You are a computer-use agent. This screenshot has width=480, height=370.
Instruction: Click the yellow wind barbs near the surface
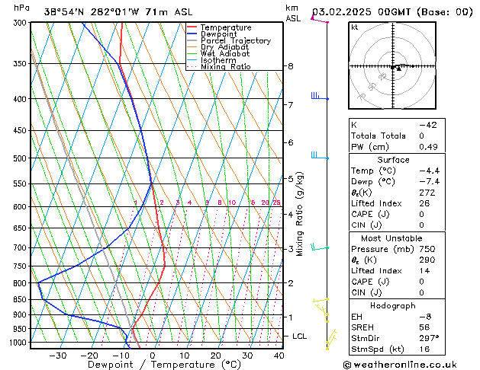point(330,340)
